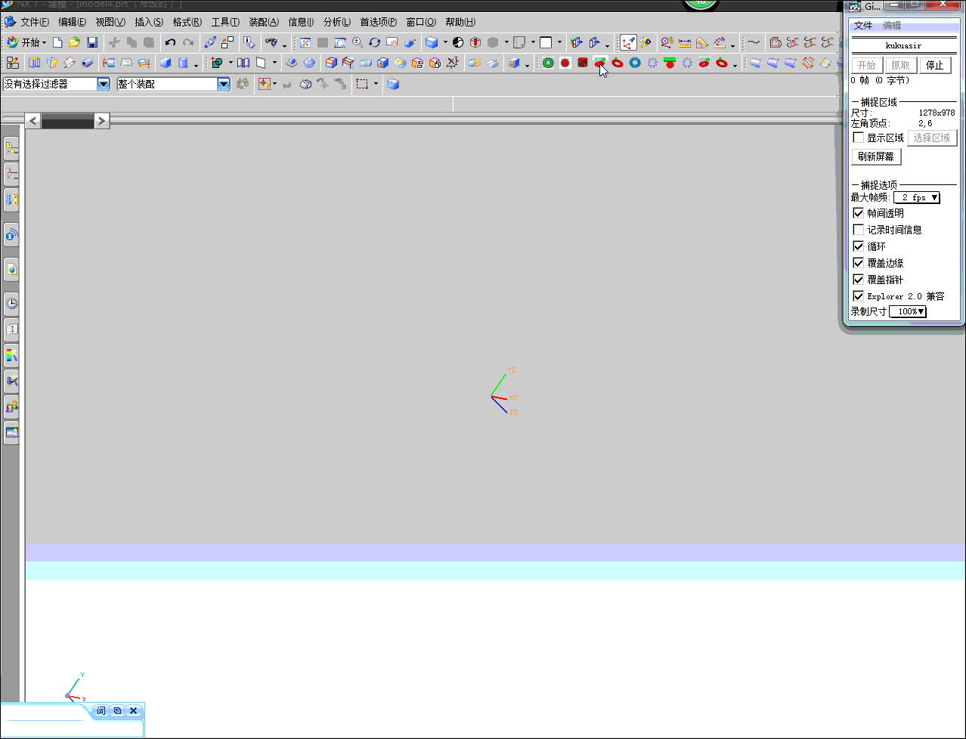
Task: Create a new file with the blank page icon
Action: [57, 42]
